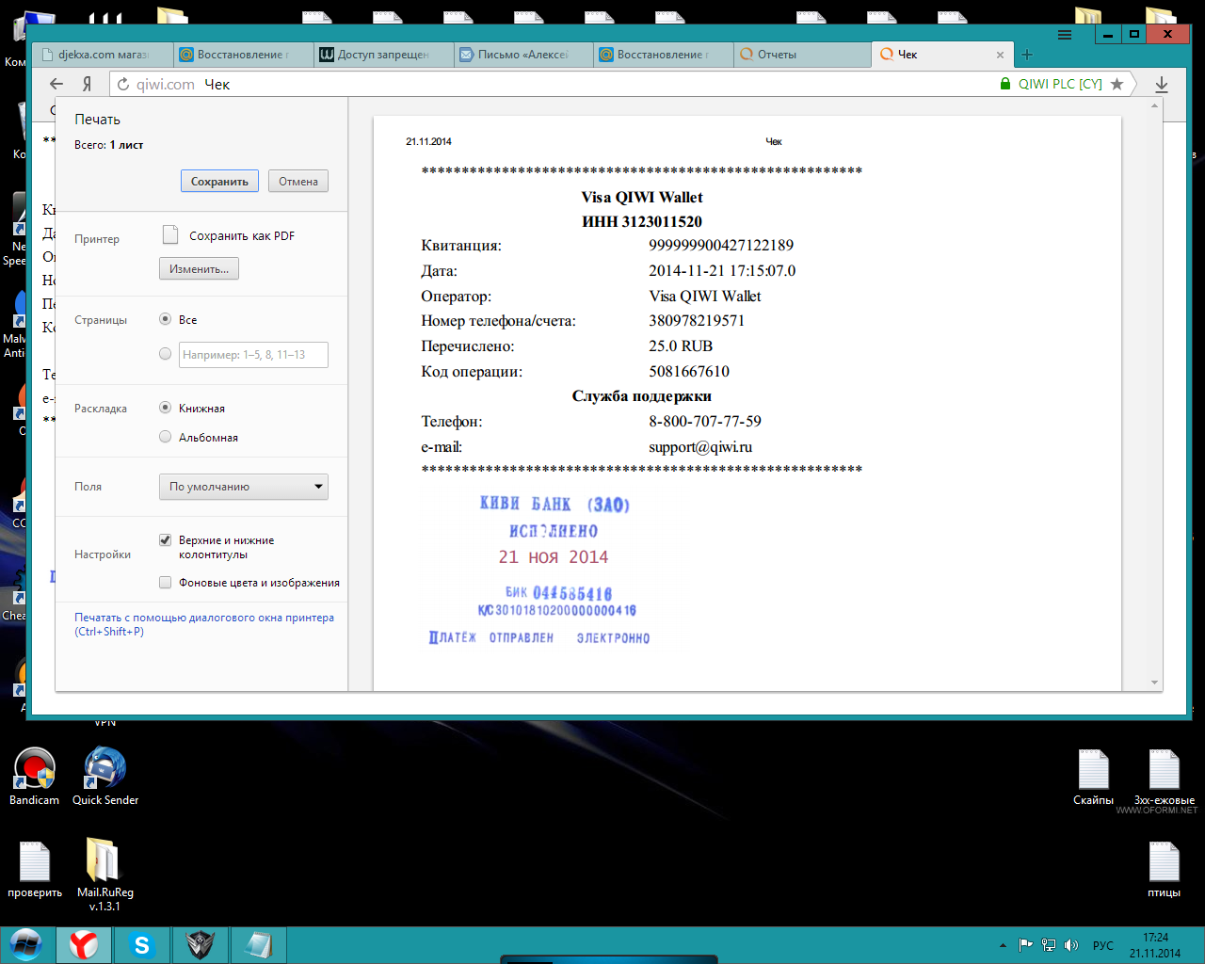The height and width of the screenshot is (964, 1205).
Task: Open a new tab with the plus button
Action: pos(1027,55)
